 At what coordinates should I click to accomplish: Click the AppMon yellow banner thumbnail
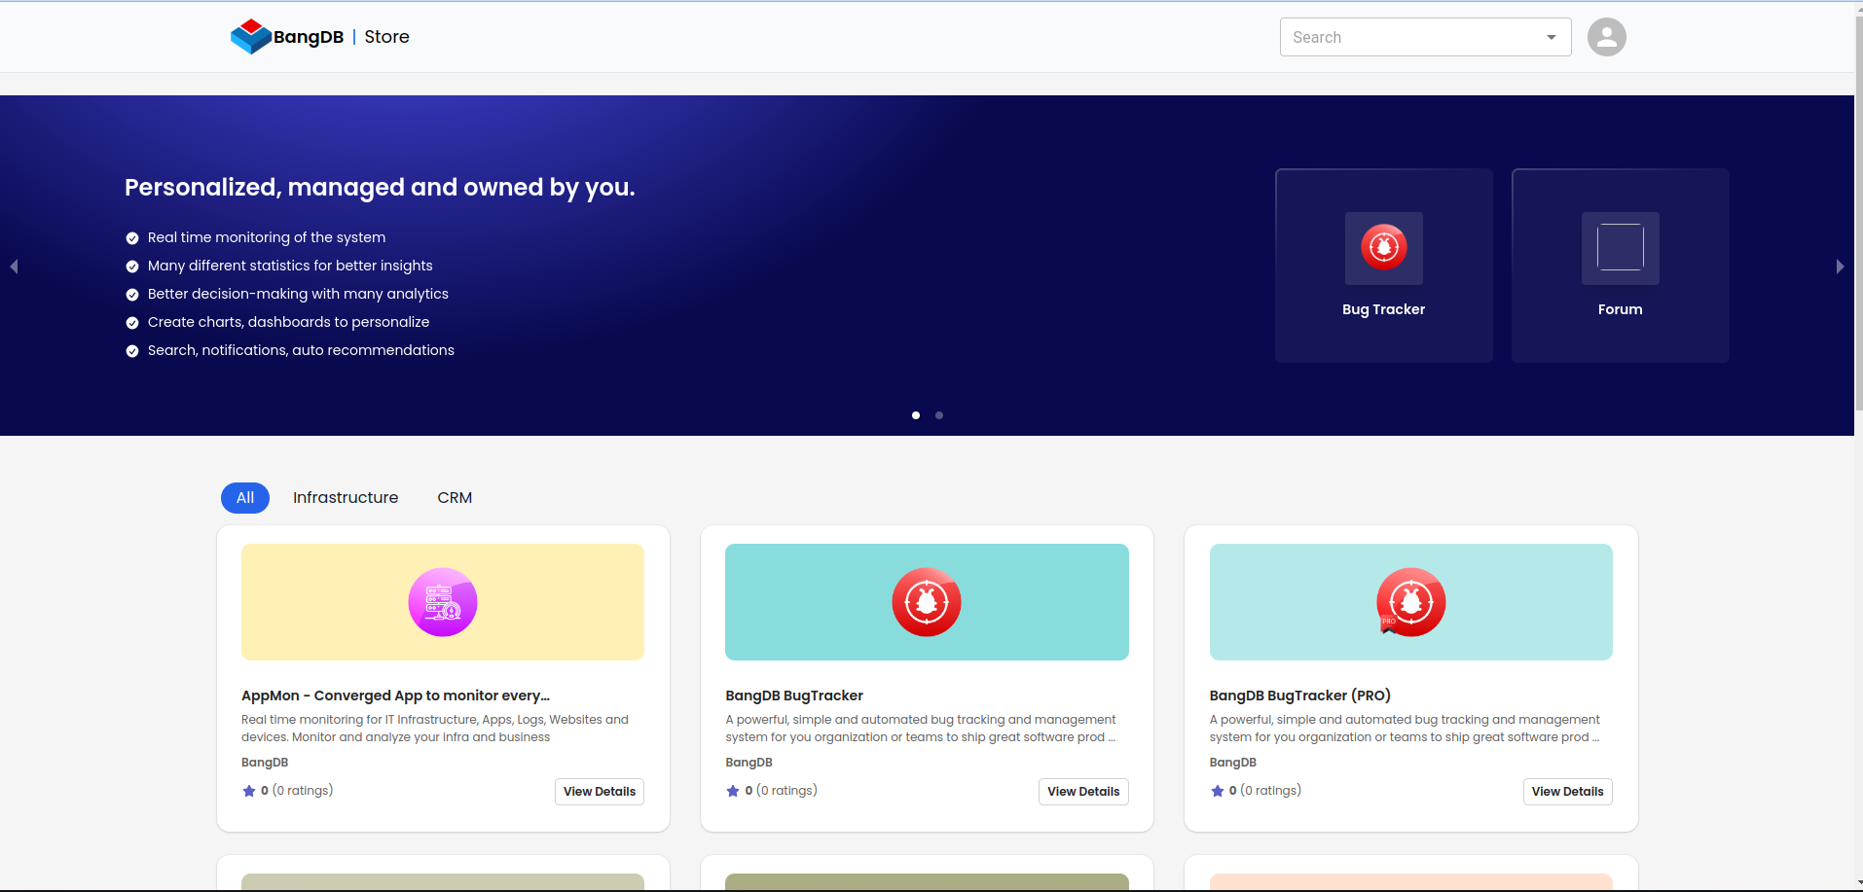(443, 602)
